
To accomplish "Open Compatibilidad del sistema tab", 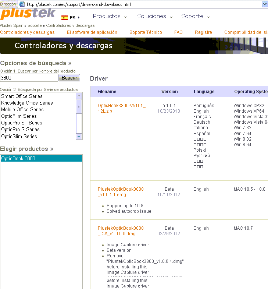I will click(246, 32).
